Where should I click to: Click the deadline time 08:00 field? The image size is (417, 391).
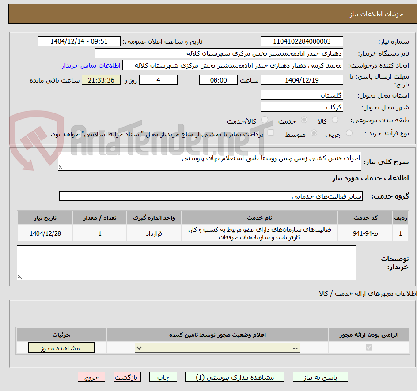(x=218, y=80)
